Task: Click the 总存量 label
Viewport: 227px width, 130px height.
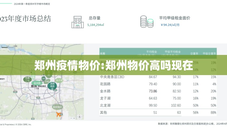Action: 95,18
